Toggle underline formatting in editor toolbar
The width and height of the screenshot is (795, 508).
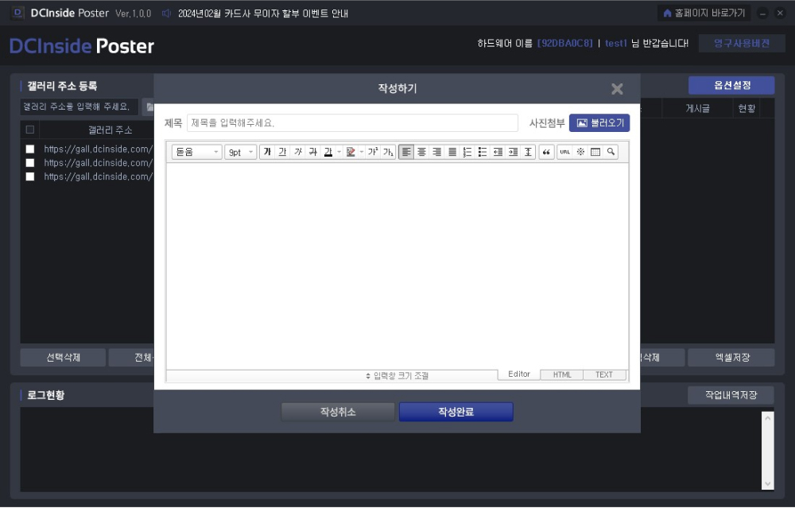(x=282, y=152)
